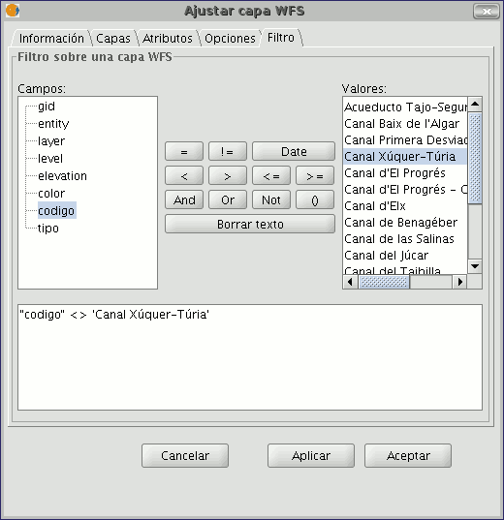The width and height of the screenshot is (504, 520).
Task: Open the Información tab
Action: pyautogui.click(x=51, y=38)
